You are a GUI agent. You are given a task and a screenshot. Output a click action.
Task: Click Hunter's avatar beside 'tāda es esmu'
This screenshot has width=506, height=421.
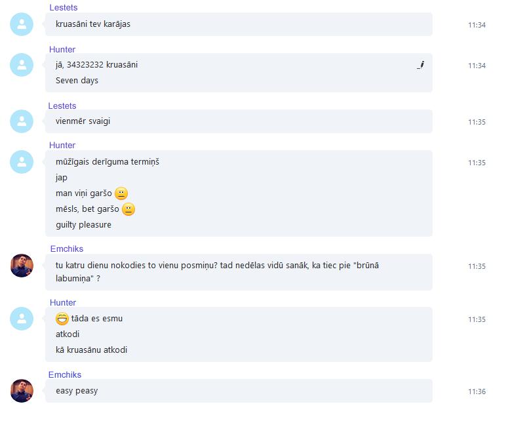coord(22,319)
